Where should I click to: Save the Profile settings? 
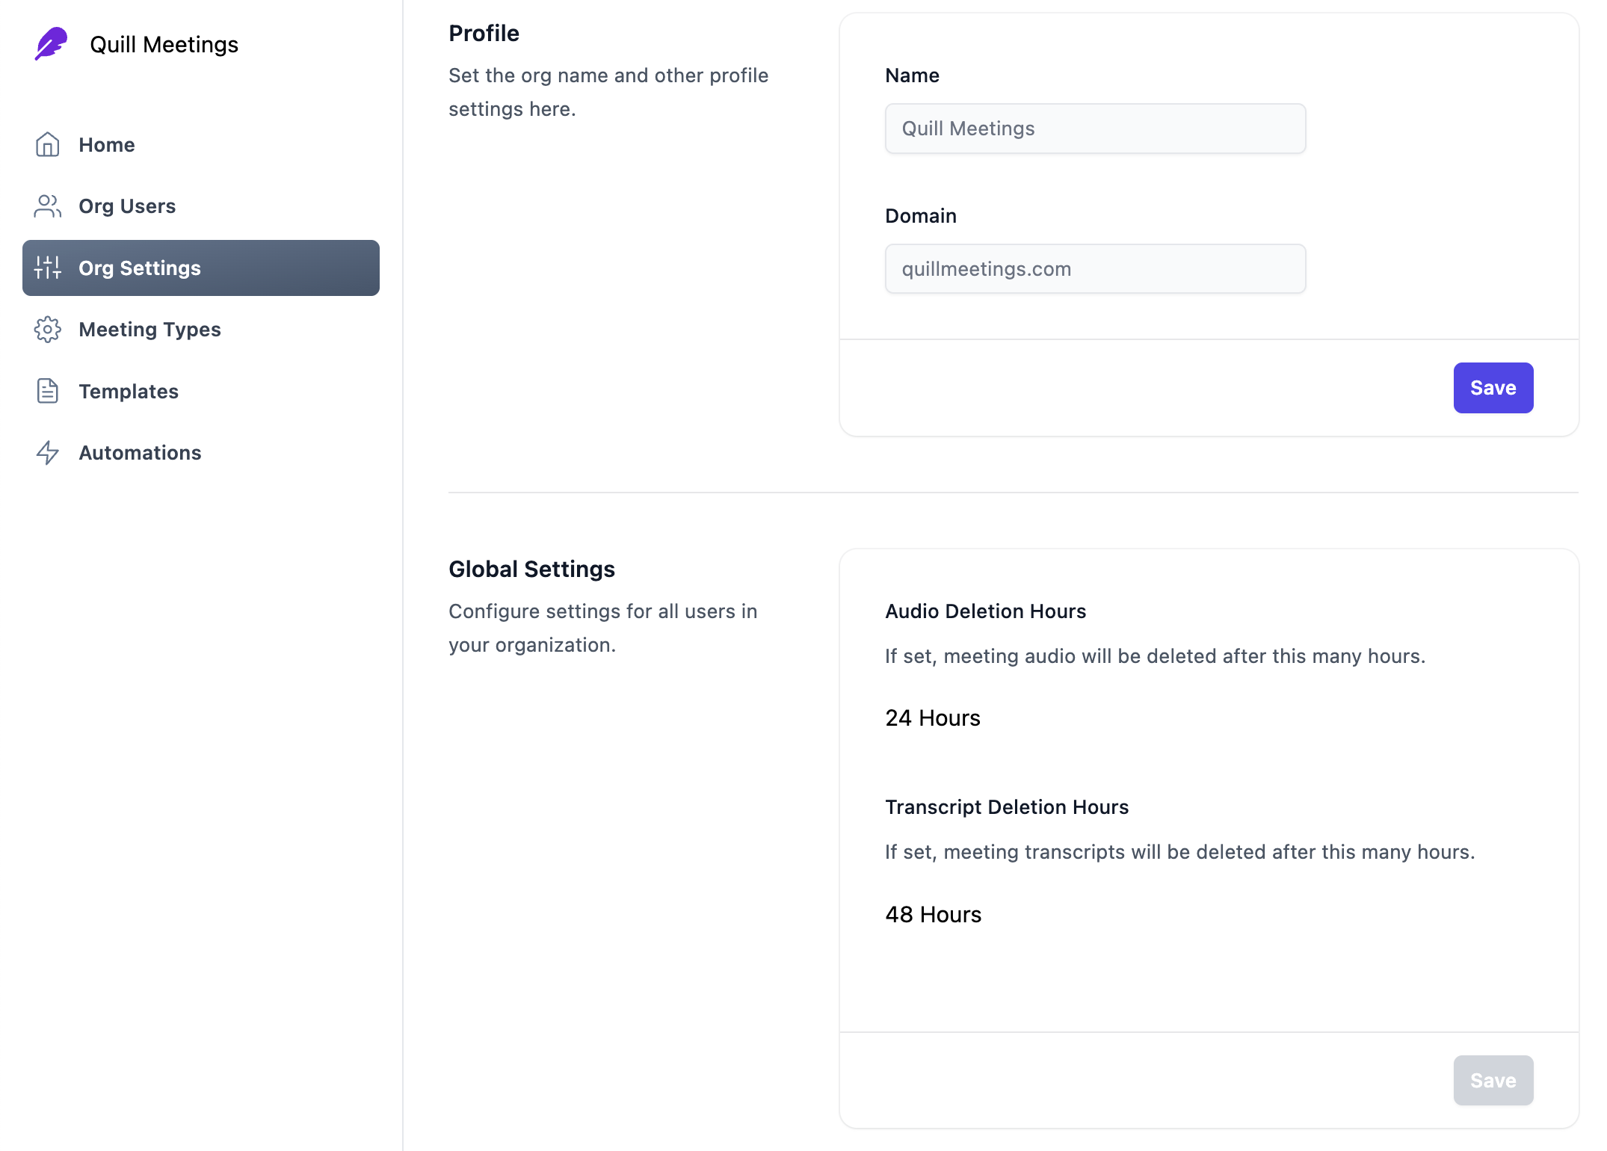pos(1493,387)
